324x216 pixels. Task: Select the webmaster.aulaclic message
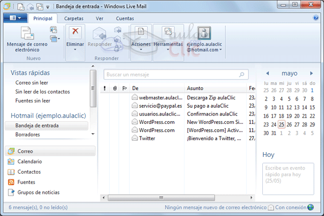[x=178, y=97]
